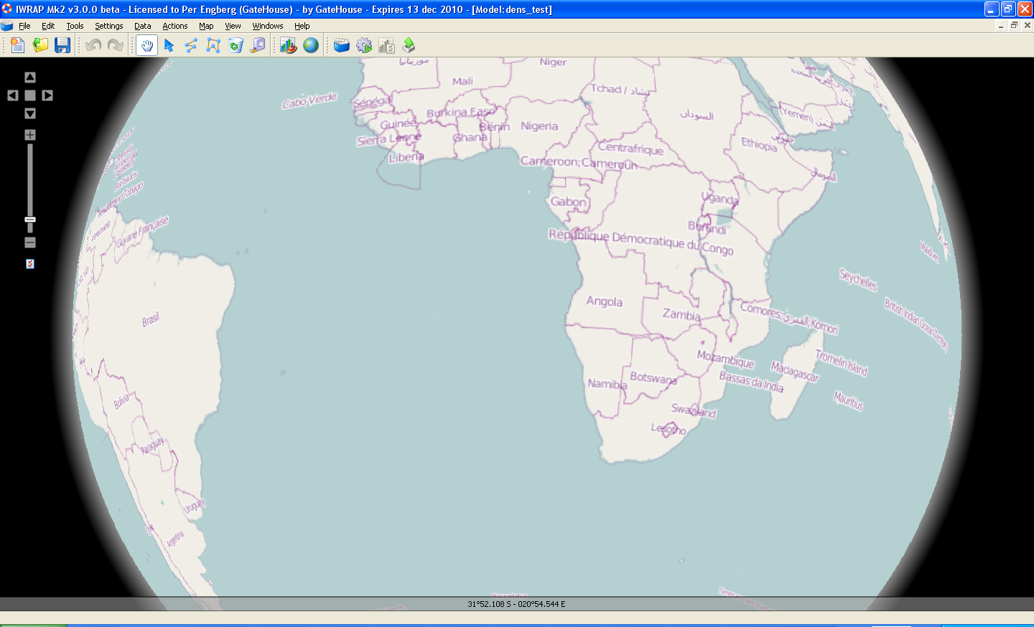Choose the connected-nodes leg drawing tool
1034x627 pixels.
(x=191, y=45)
